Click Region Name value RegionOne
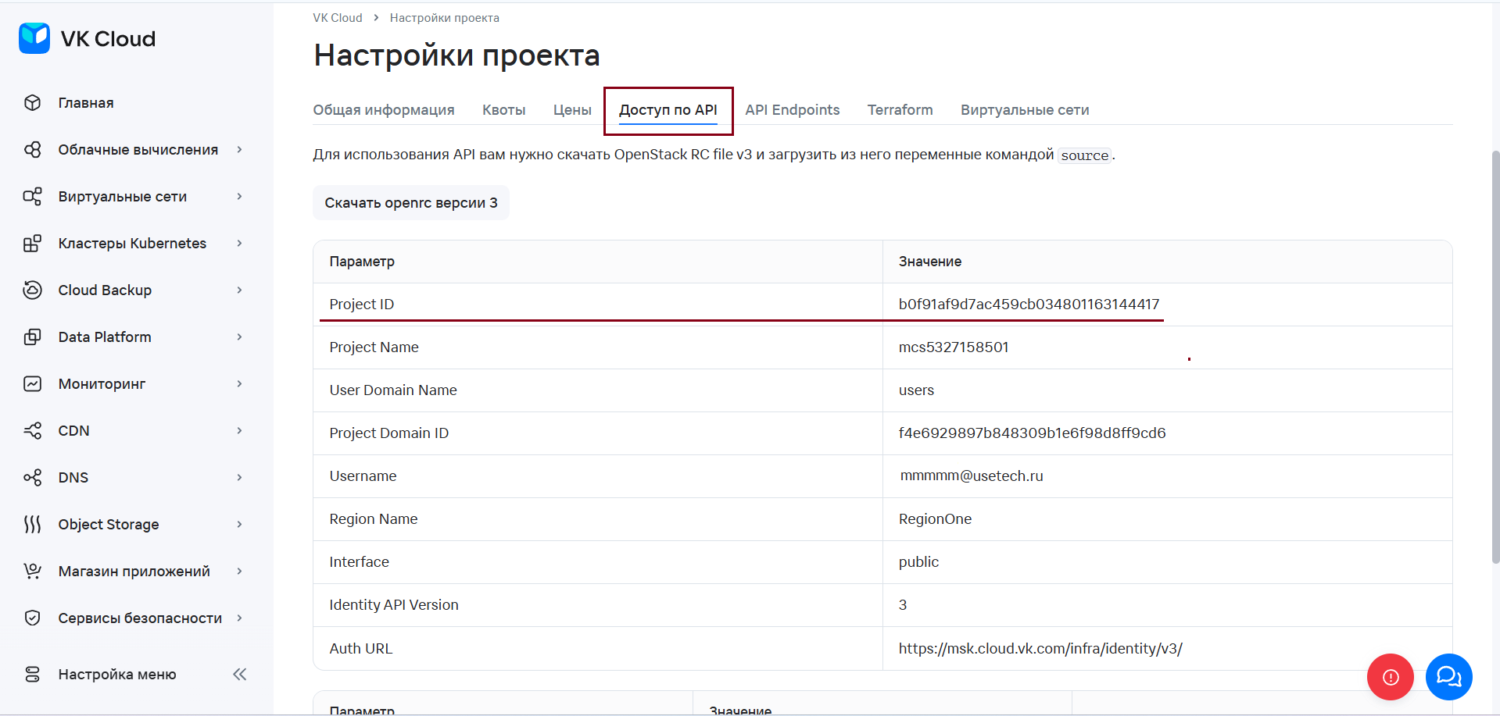 coord(935,519)
